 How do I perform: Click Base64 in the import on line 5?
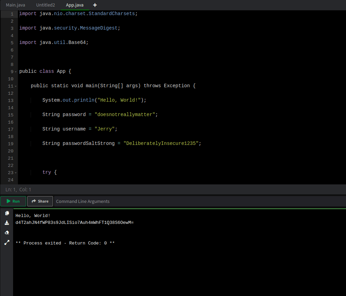(77, 43)
